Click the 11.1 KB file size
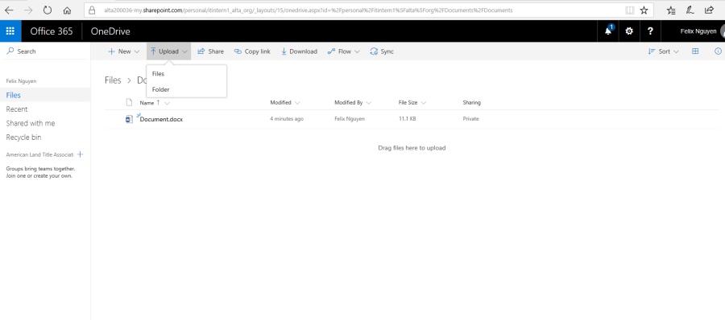 click(408, 119)
